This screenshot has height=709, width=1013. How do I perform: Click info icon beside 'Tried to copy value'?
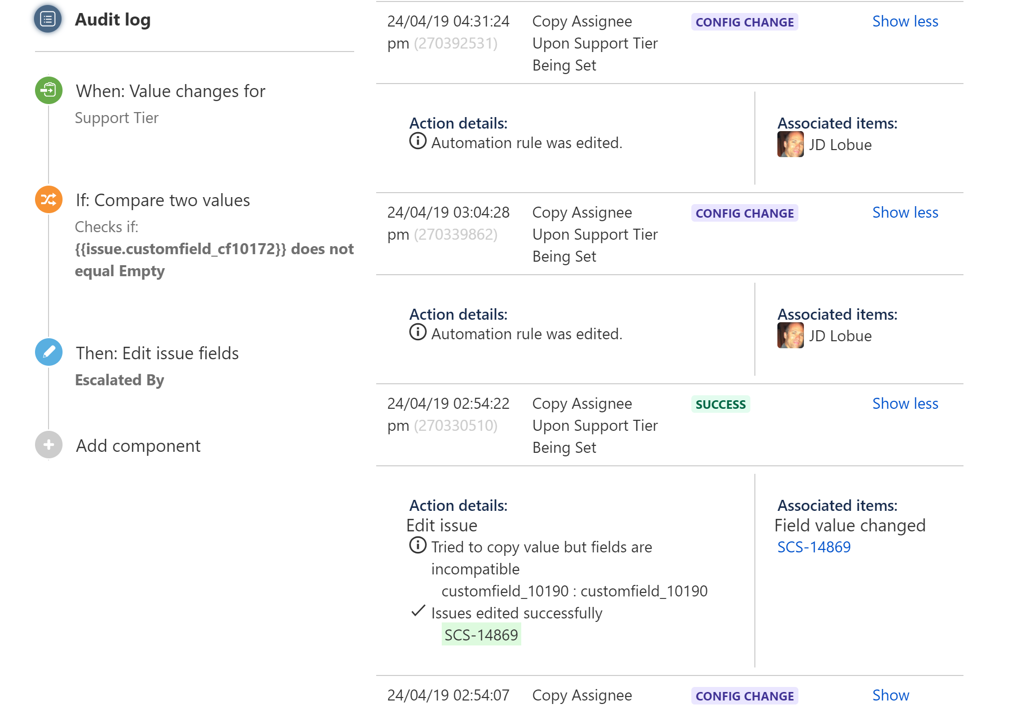[x=418, y=545]
